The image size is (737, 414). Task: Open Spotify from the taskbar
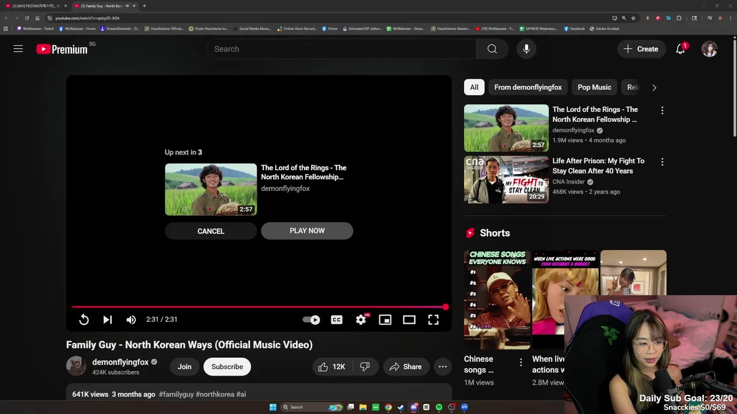coord(439,407)
